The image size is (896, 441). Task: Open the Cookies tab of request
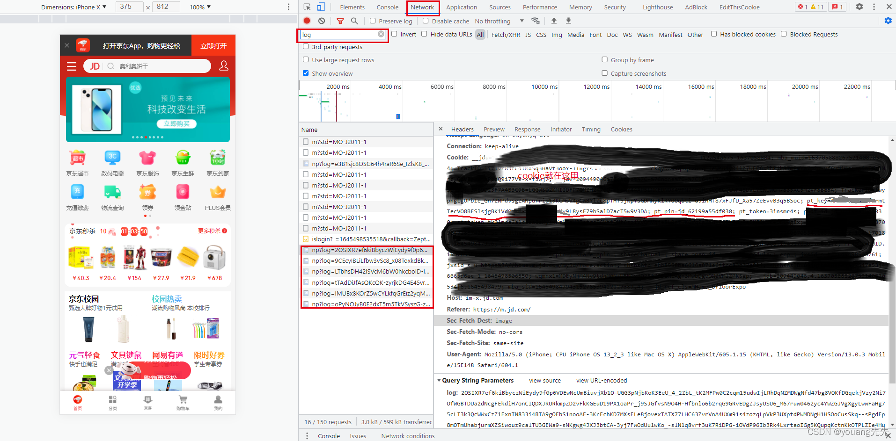point(621,129)
